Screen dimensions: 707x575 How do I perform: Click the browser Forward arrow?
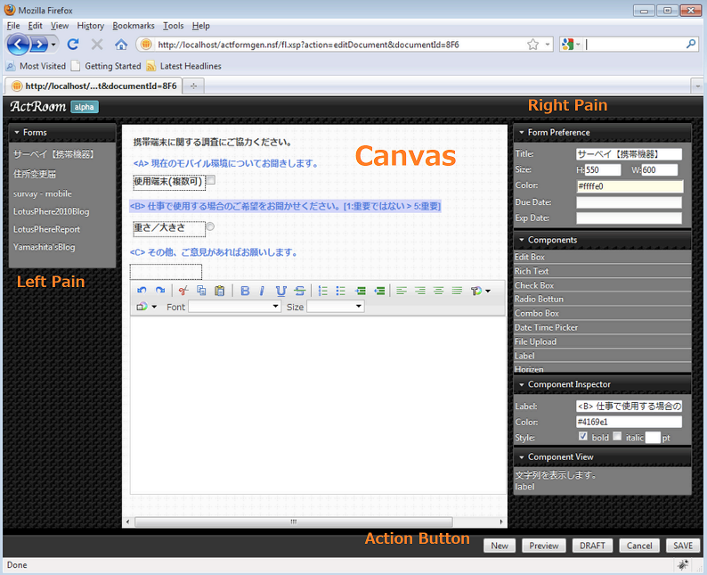pos(39,45)
